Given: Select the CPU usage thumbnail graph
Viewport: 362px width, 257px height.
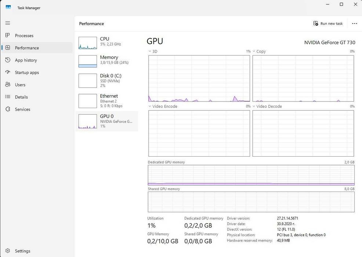Looking at the screenshot, I should [87, 43].
